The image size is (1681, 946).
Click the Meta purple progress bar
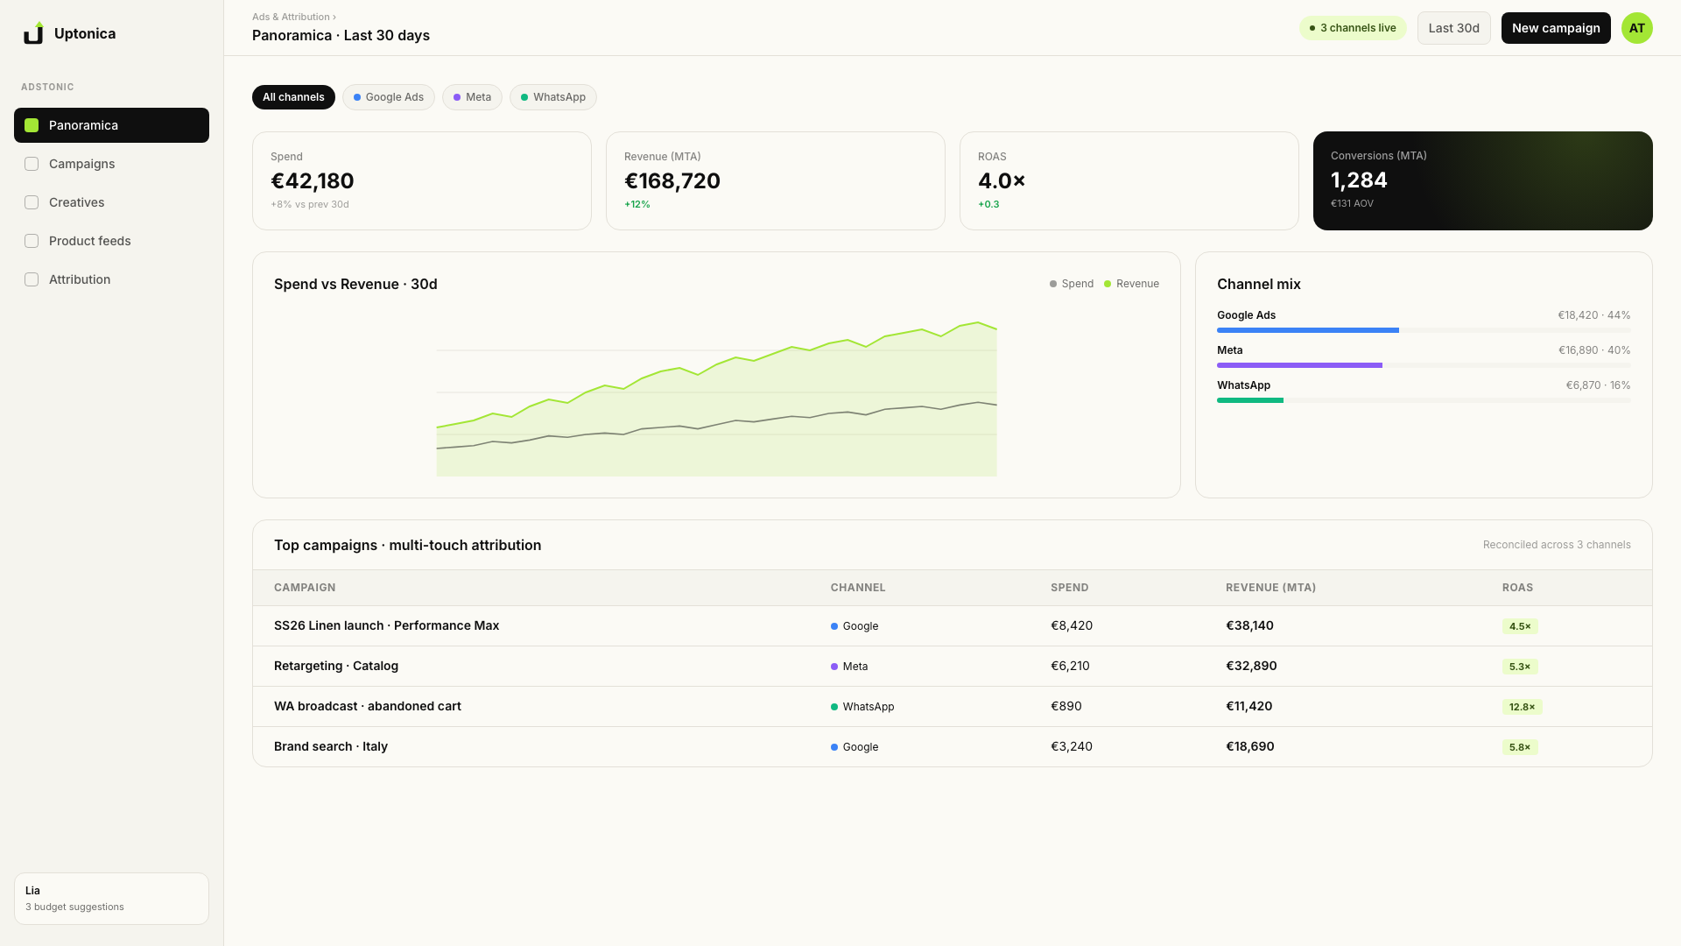click(x=1299, y=365)
